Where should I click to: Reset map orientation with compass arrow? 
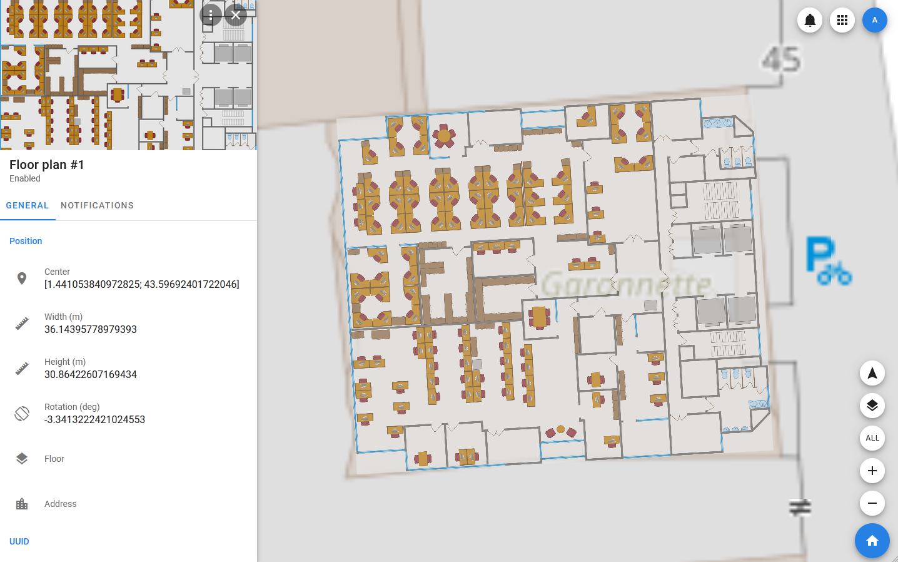(x=872, y=374)
